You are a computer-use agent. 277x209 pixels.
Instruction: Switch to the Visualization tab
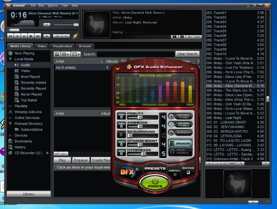pos(62,46)
